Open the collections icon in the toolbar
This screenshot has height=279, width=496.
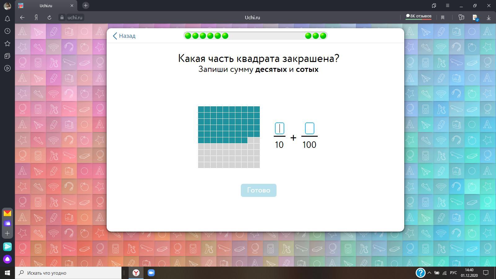(x=461, y=17)
